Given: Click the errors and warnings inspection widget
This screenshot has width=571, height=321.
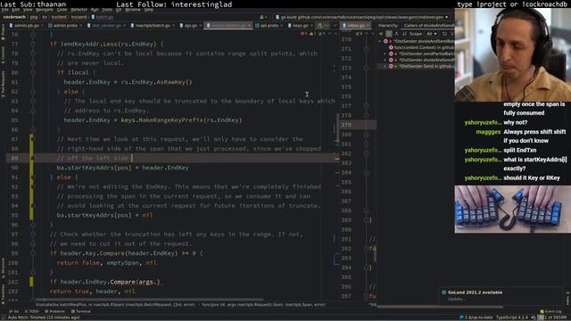Looking at the screenshot, I should click(x=312, y=34).
